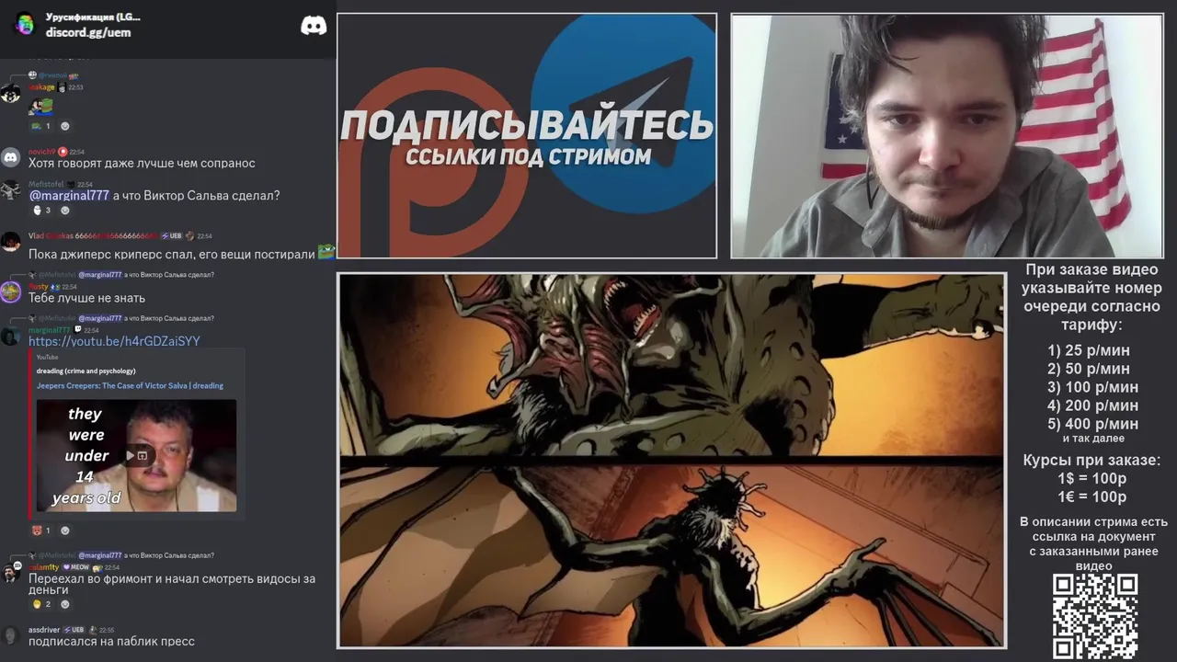Open Rusty's user avatar
This screenshot has height=662, width=1177.
coord(11,292)
